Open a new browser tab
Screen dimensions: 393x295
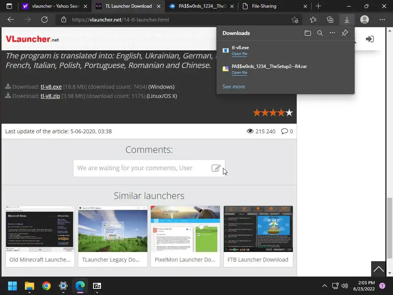pyautogui.click(x=318, y=6)
